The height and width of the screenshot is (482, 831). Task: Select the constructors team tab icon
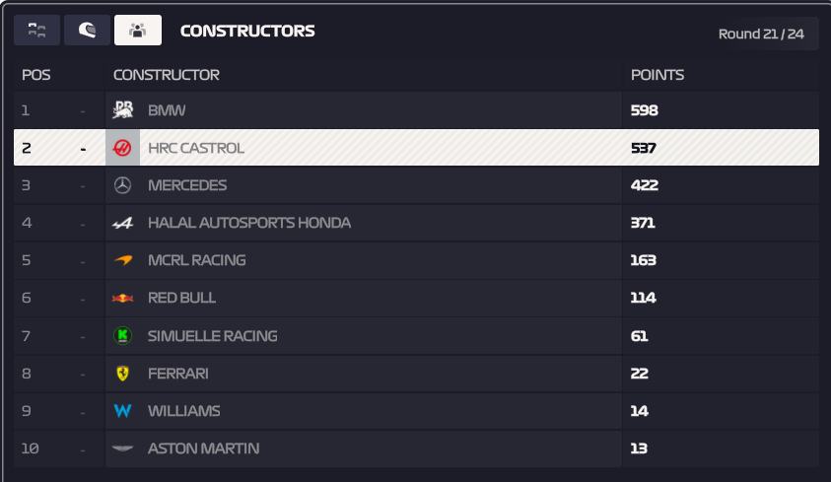(138, 31)
